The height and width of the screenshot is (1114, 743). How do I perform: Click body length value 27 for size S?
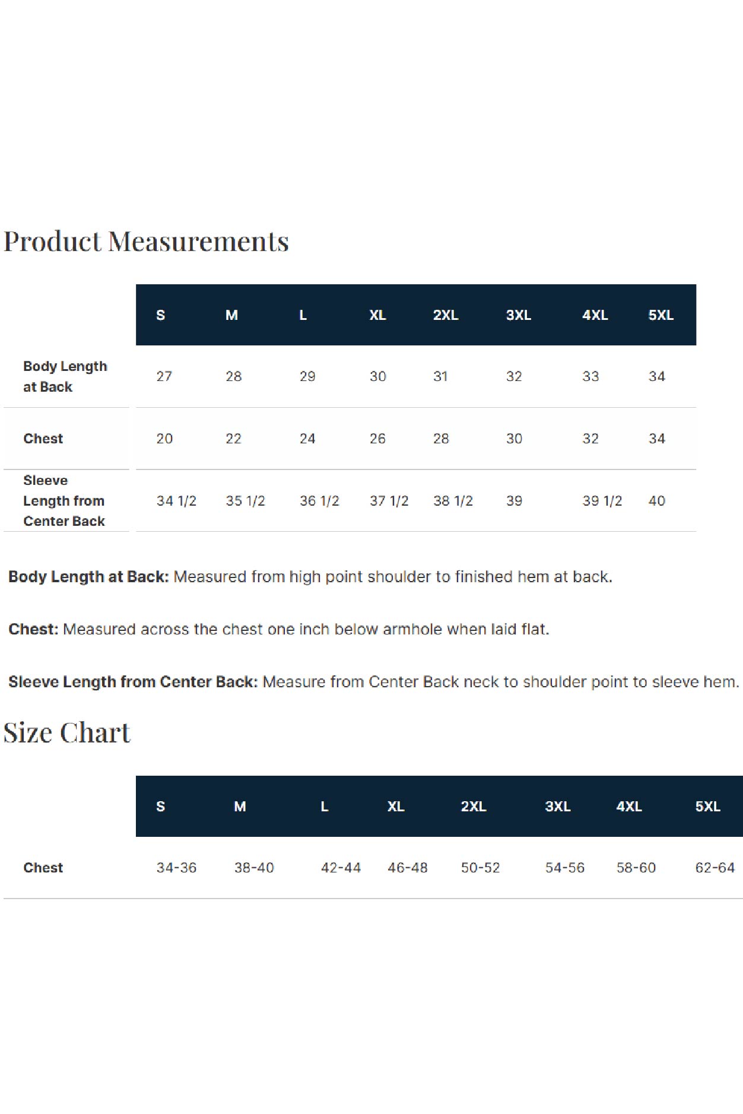point(164,376)
